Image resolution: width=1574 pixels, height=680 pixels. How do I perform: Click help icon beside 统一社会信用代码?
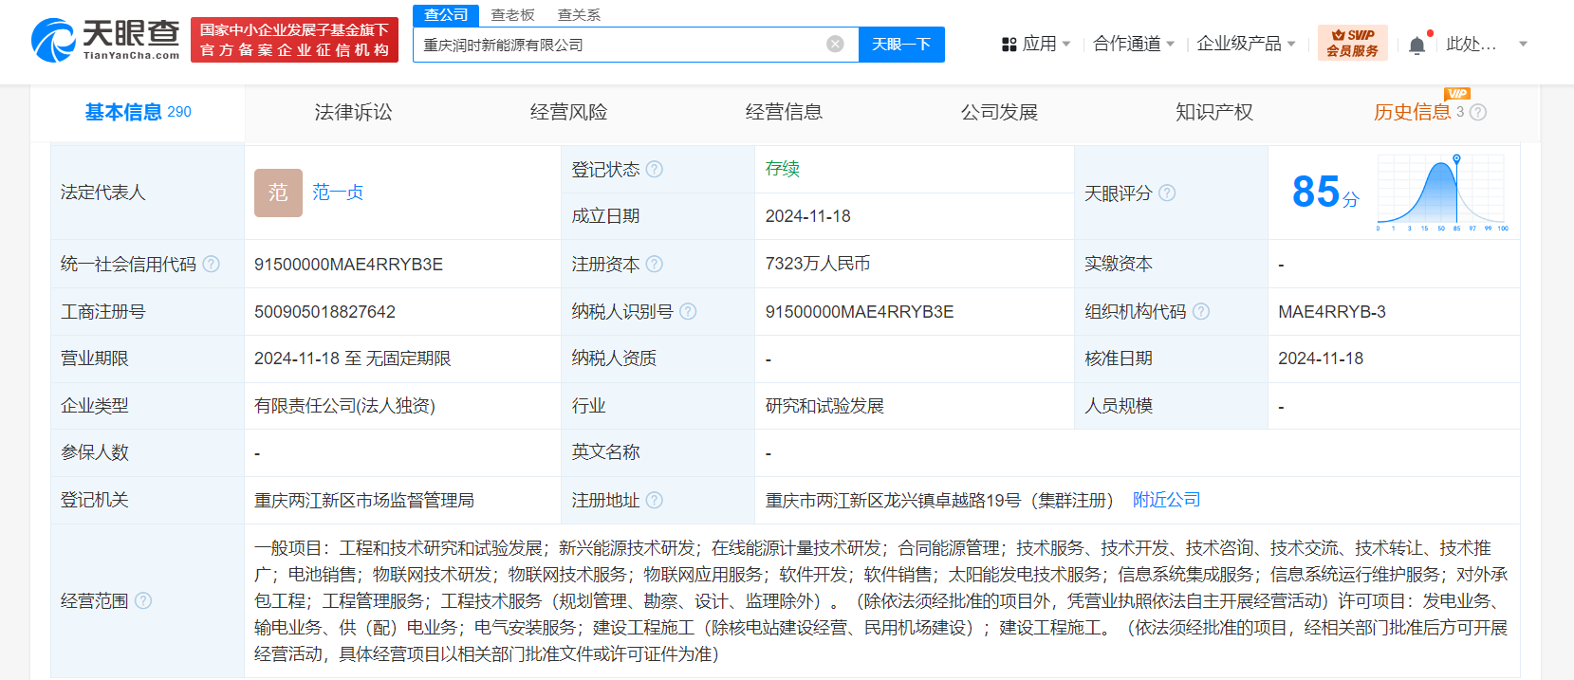pyautogui.click(x=211, y=265)
